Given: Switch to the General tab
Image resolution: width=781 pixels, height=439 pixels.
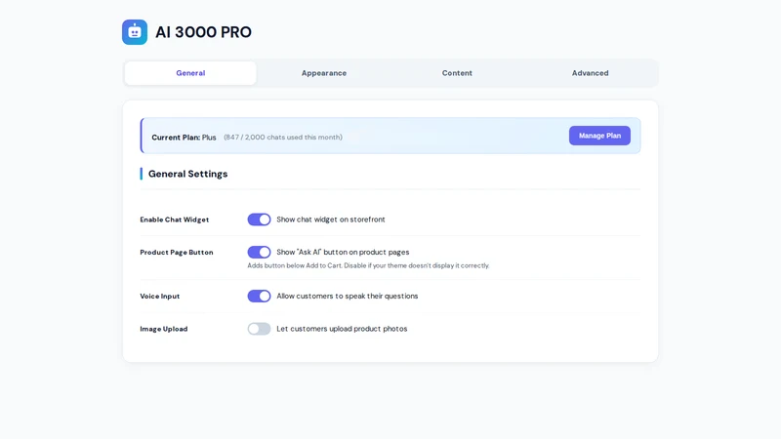Looking at the screenshot, I should tap(190, 73).
